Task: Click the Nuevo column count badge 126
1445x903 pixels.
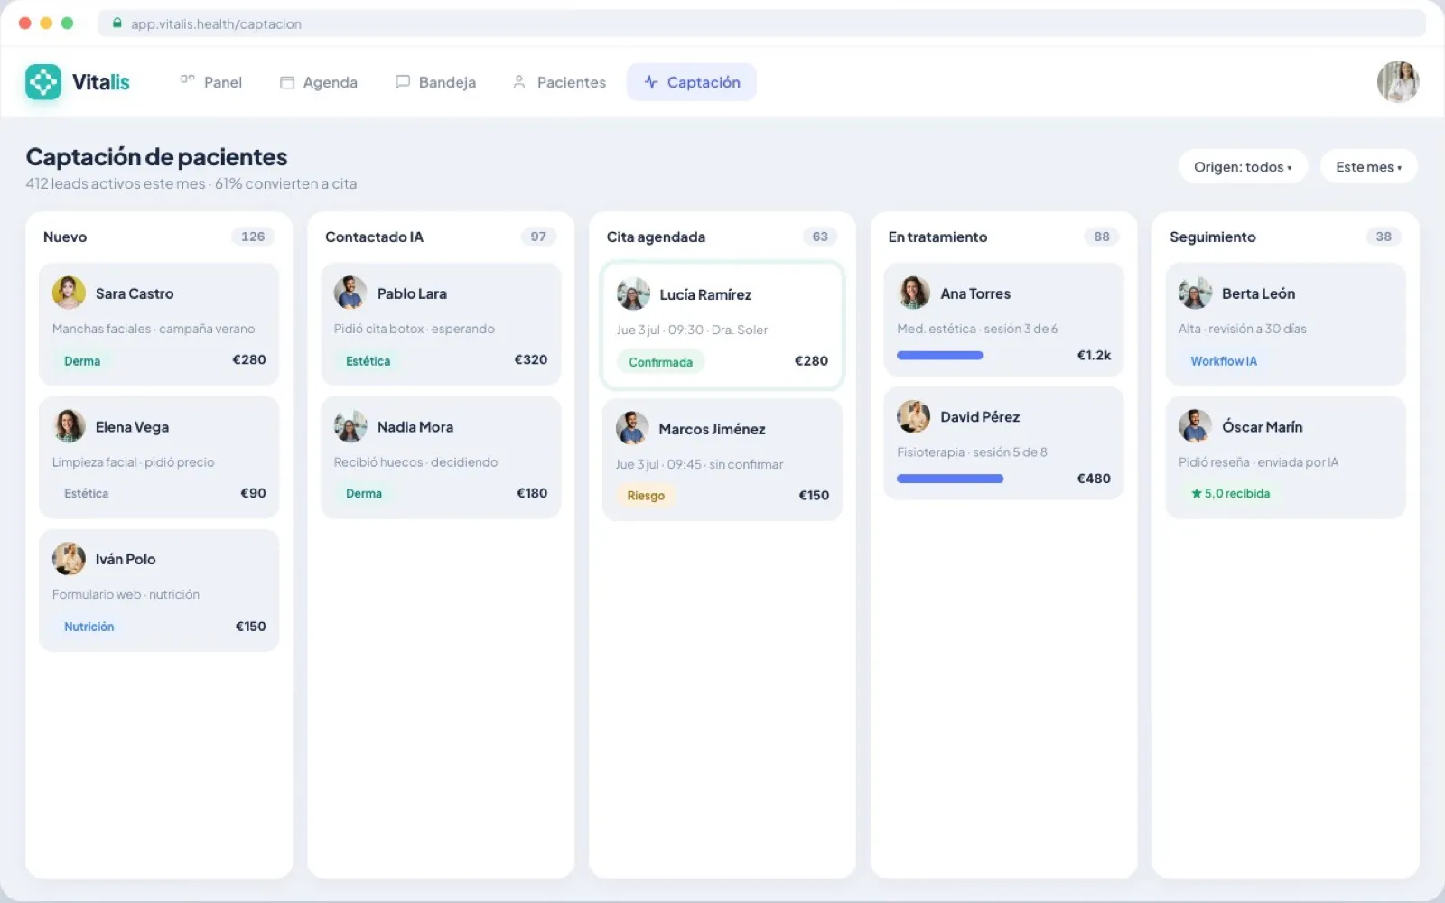Action: point(253,237)
